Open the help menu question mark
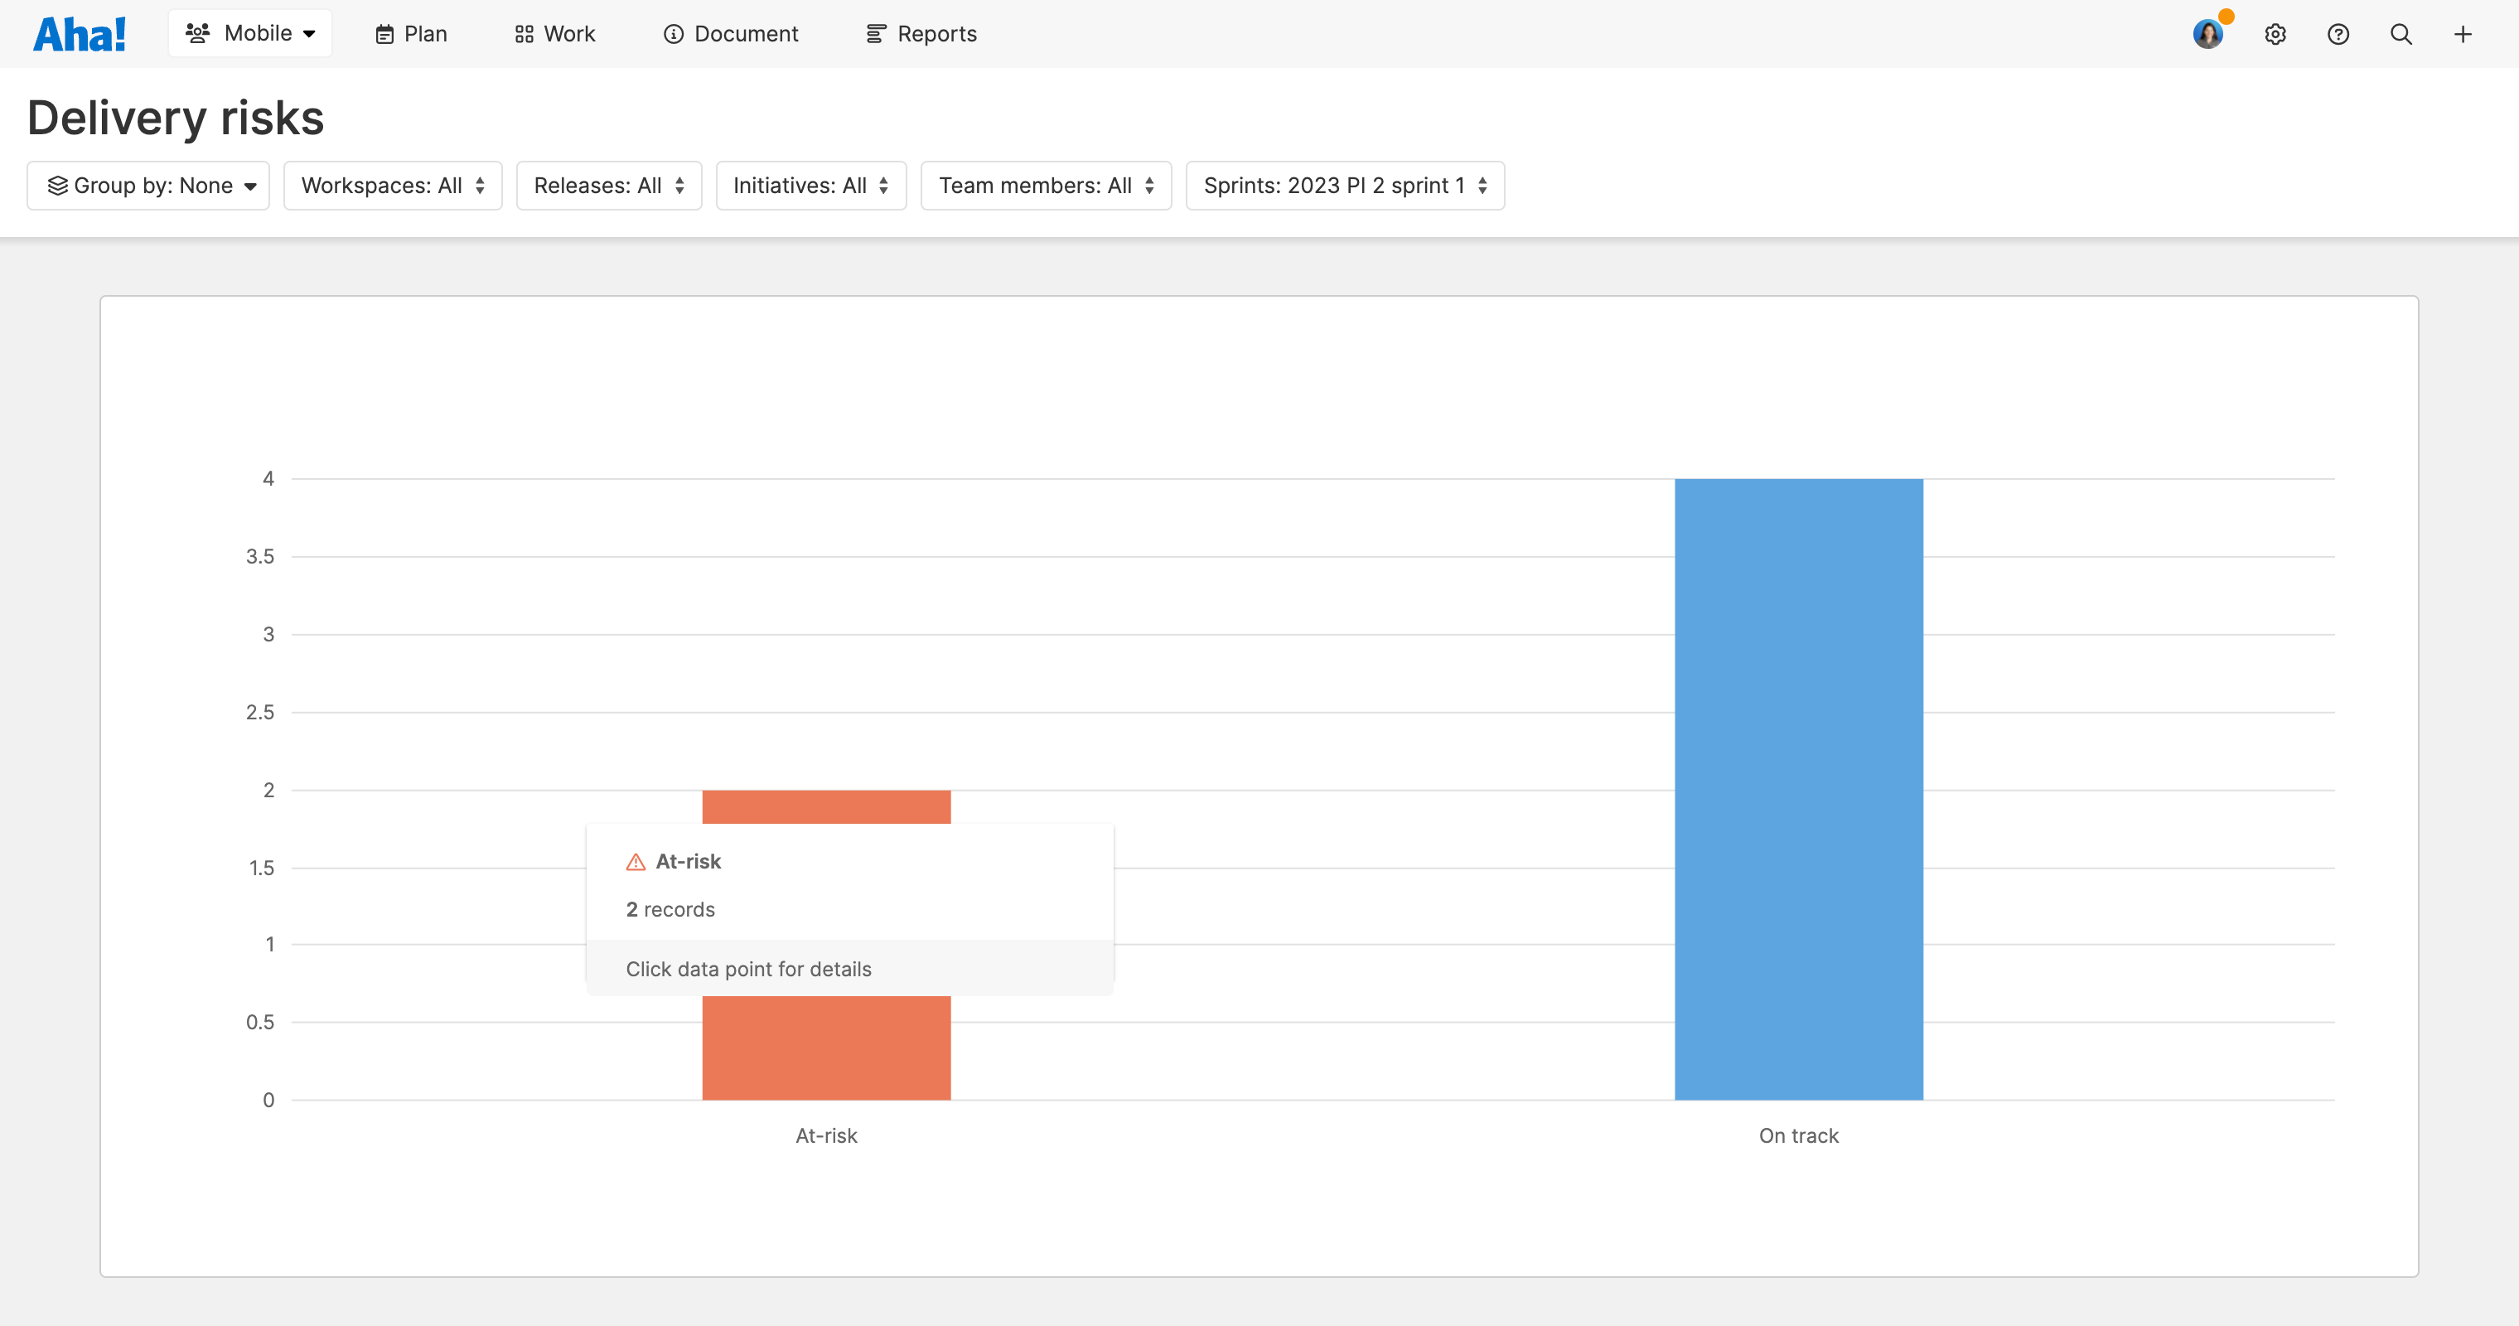This screenshot has width=2519, height=1326. (2338, 33)
